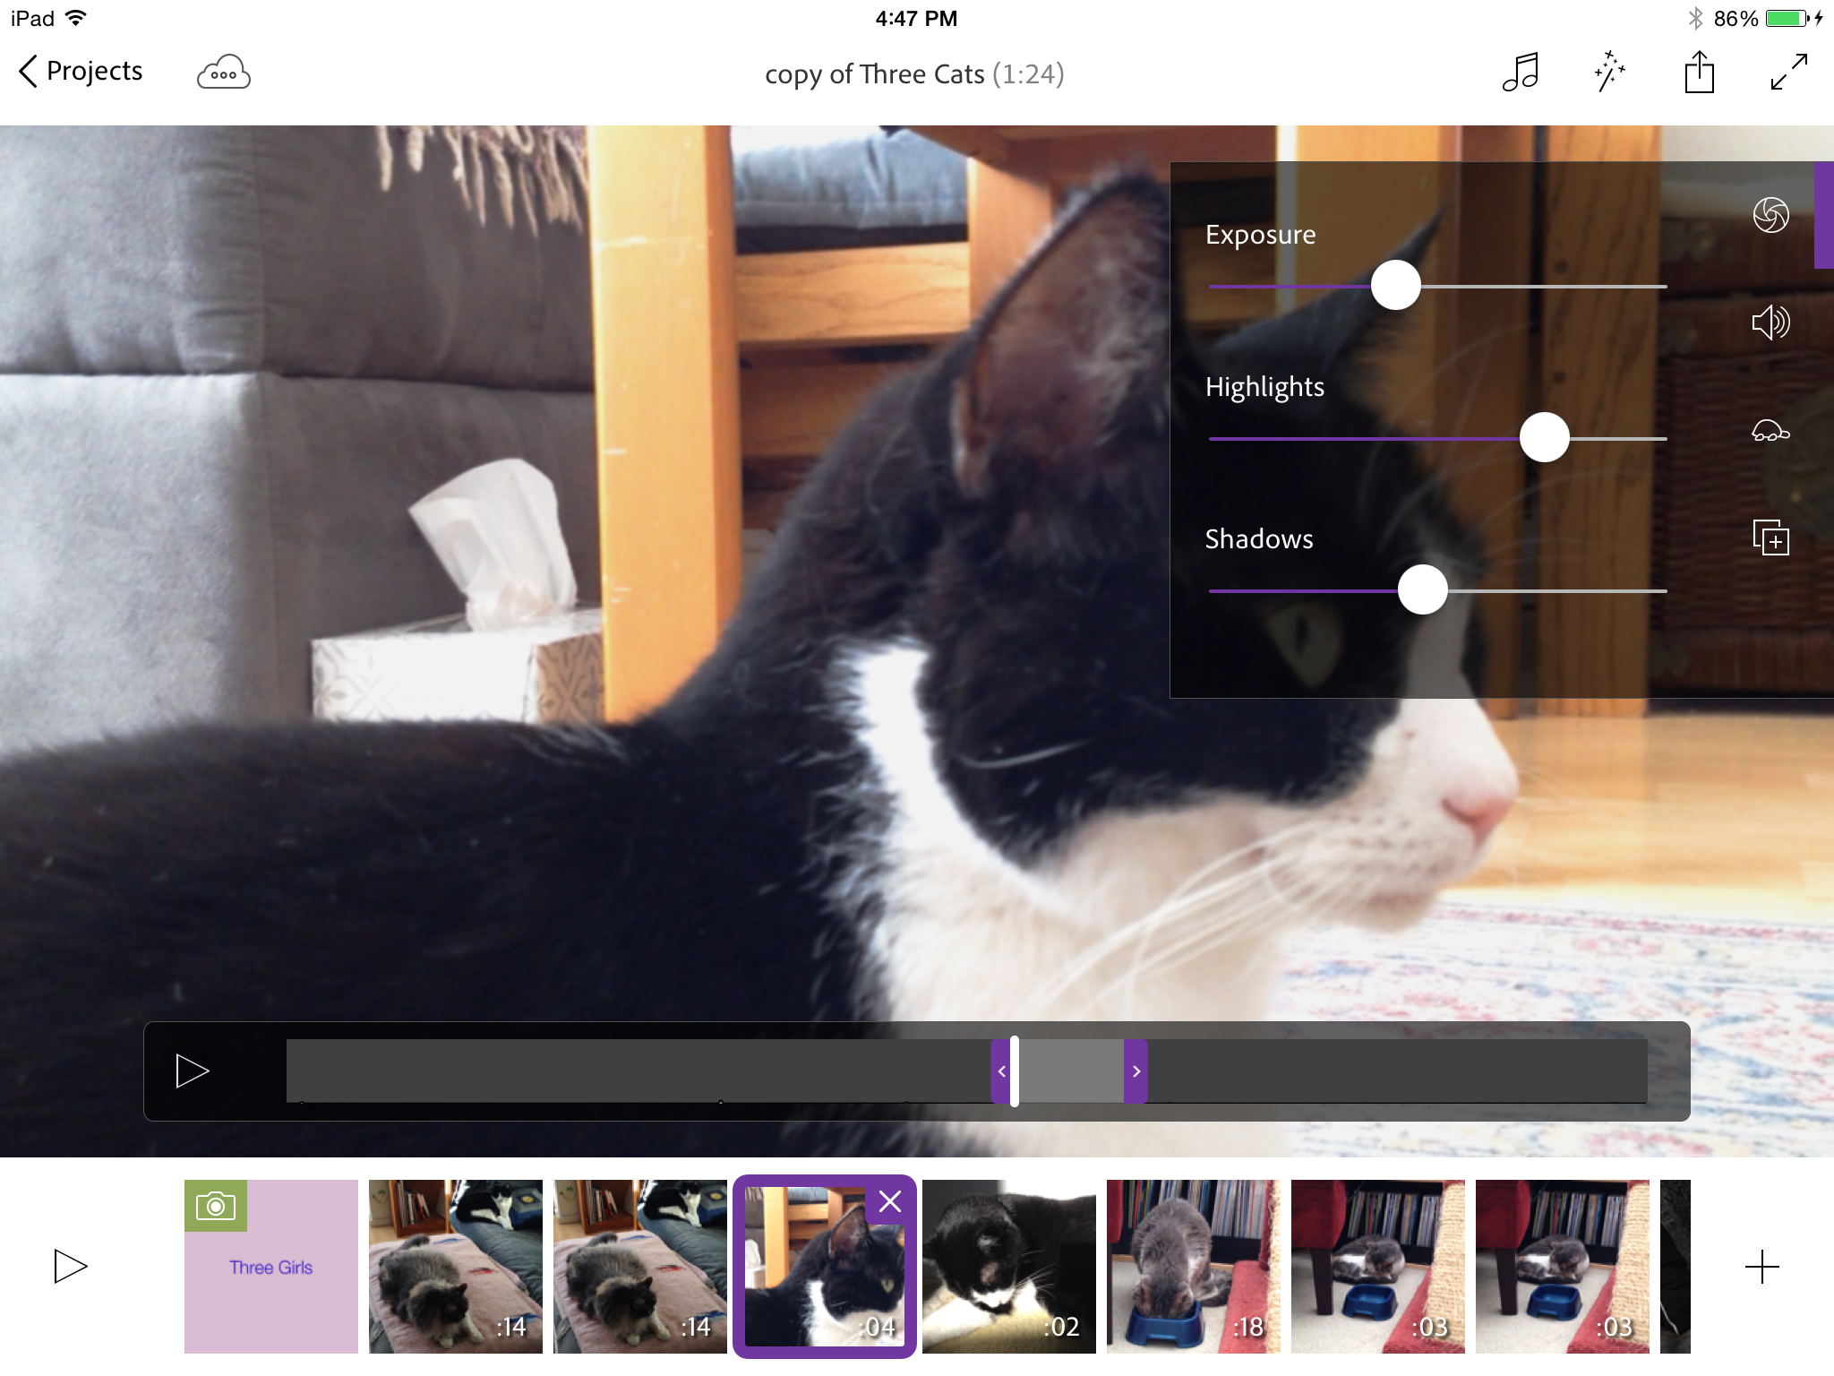Click the white playhead in trim bar
This screenshot has height=1376, width=1834.
1015,1071
